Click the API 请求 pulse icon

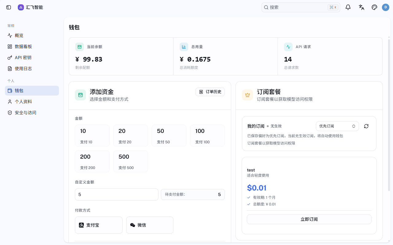pyautogui.click(x=288, y=47)
